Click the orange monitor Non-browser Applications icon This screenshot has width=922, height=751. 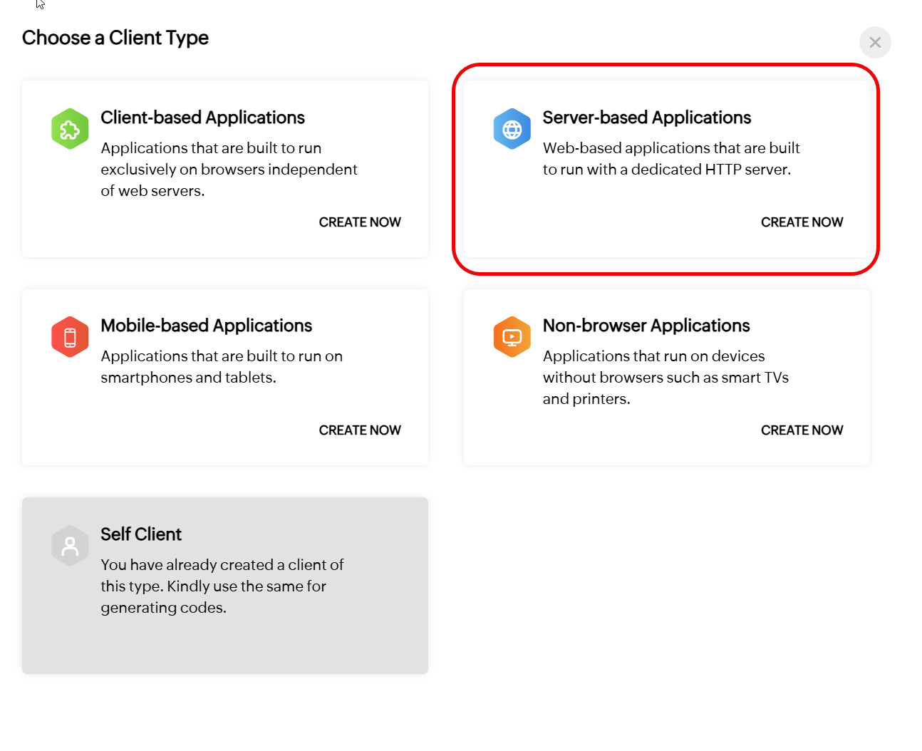(512, 337)
